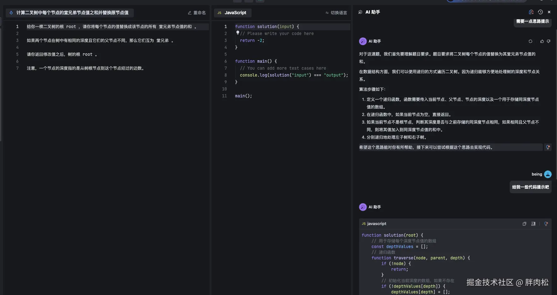Click lightbulb hint icon on editor line 2
This screenshot has height=295, width=557.
pos(238,33)
